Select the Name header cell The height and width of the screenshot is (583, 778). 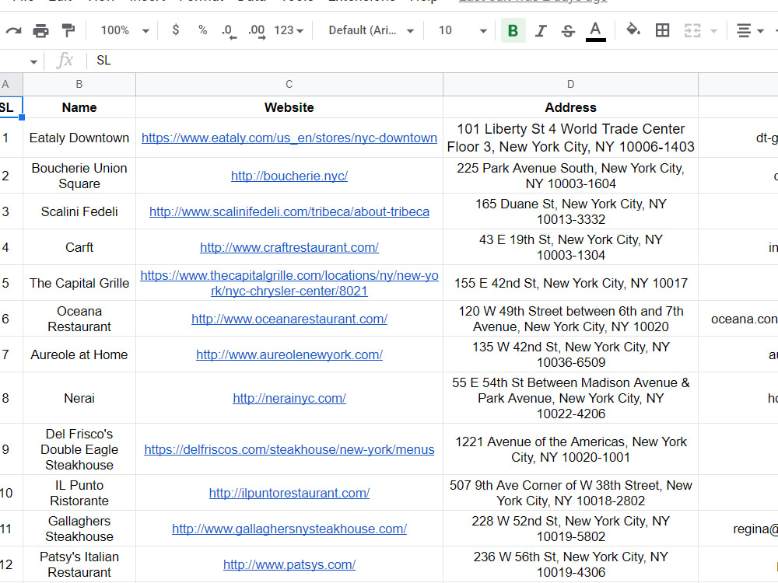[79, 107]
